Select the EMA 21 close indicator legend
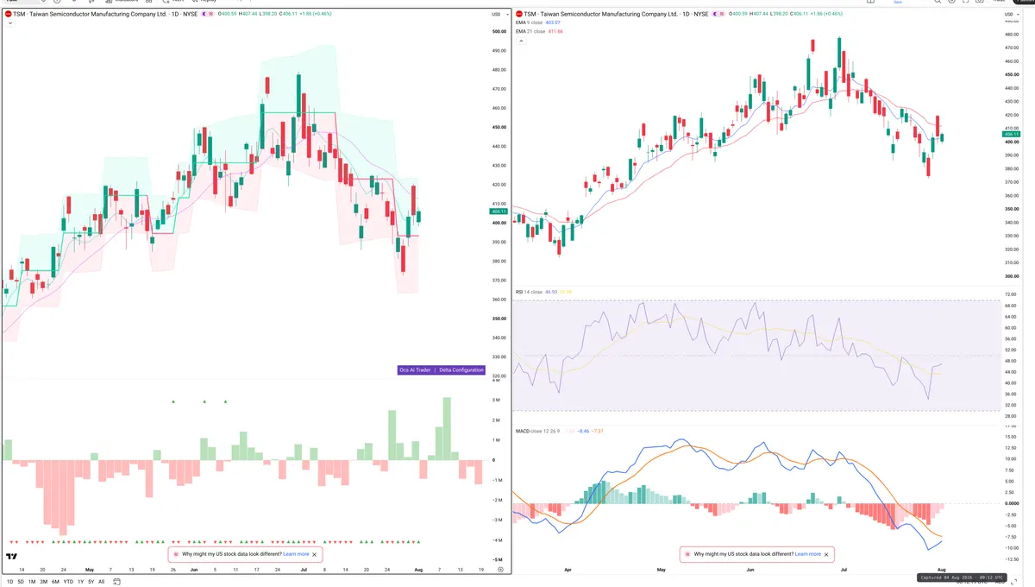1035x587 pixels. (x=530, y=31)
